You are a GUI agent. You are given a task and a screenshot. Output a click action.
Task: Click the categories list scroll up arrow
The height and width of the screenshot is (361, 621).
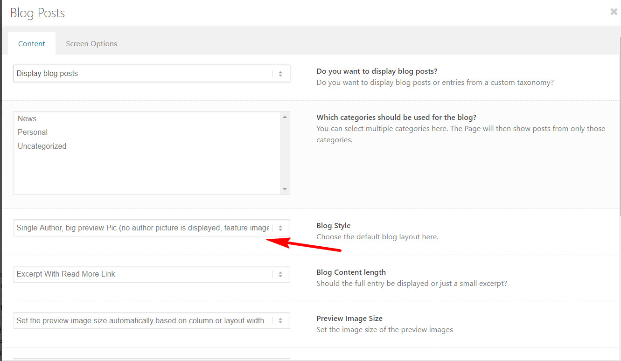tap(285, 117)
